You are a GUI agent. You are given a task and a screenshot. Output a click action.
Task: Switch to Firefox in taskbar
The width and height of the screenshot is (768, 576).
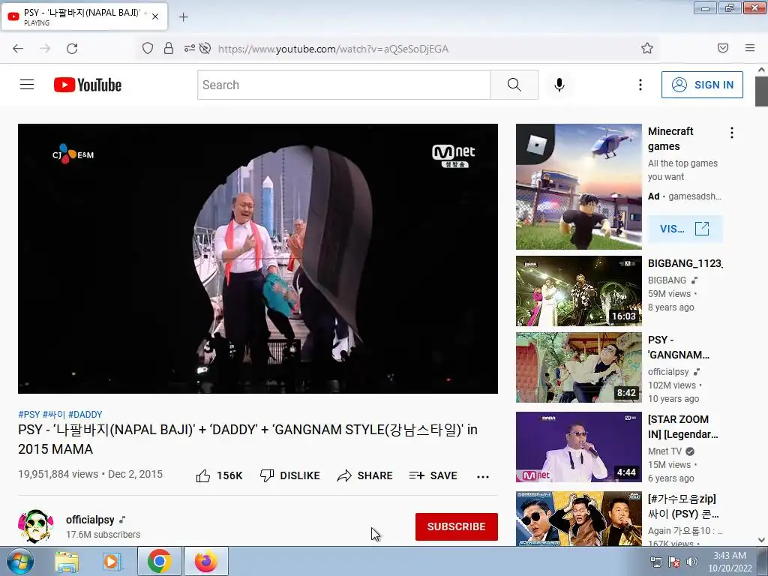tap(206, 561)
